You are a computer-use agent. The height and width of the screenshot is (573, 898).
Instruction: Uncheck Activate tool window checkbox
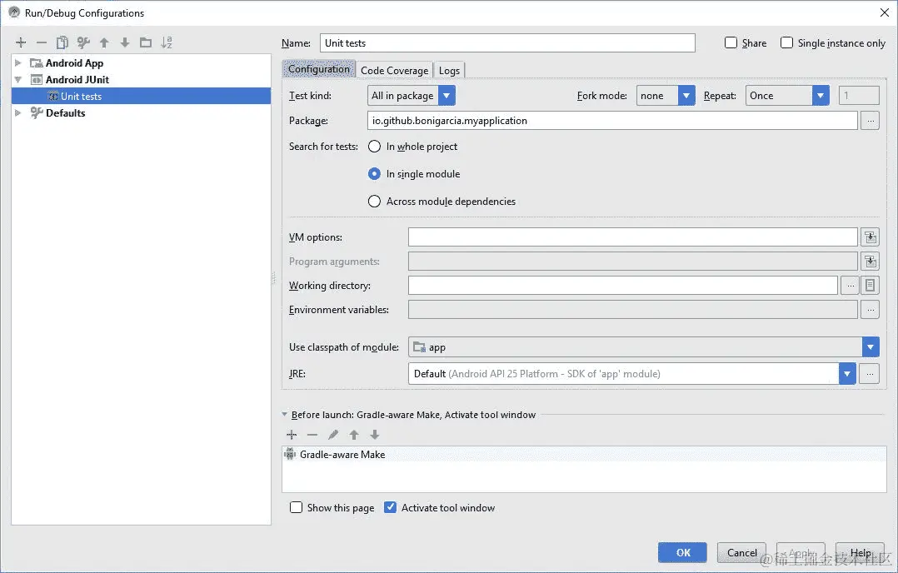click(x=390, y=508)
